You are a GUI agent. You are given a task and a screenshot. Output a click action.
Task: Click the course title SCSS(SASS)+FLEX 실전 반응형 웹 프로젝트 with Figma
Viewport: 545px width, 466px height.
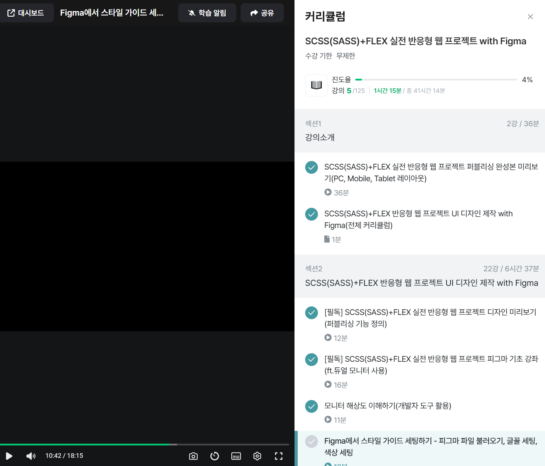(415, 41)
